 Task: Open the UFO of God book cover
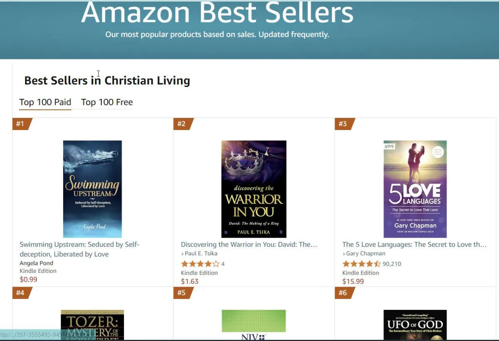tap(415, 325)
